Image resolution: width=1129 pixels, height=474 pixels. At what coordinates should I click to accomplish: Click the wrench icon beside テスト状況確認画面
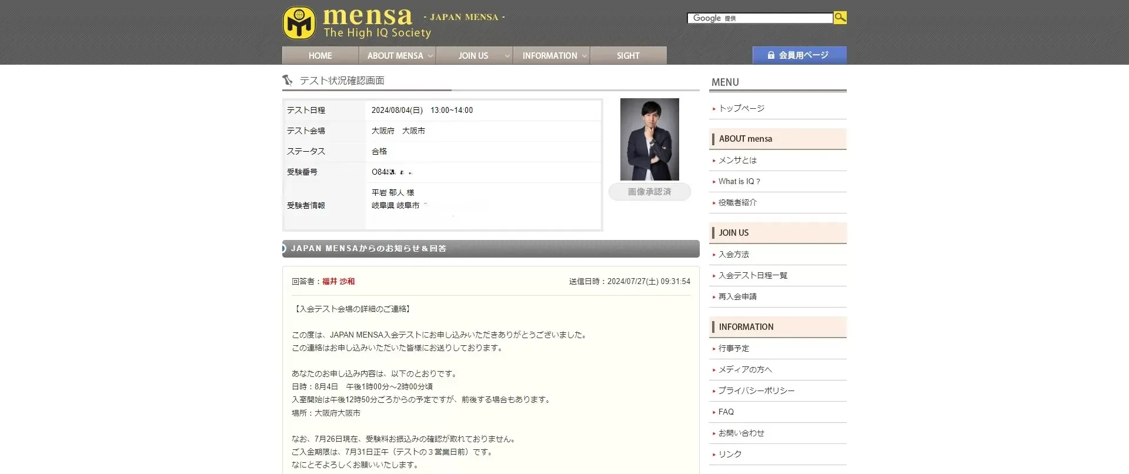[288, 80]
